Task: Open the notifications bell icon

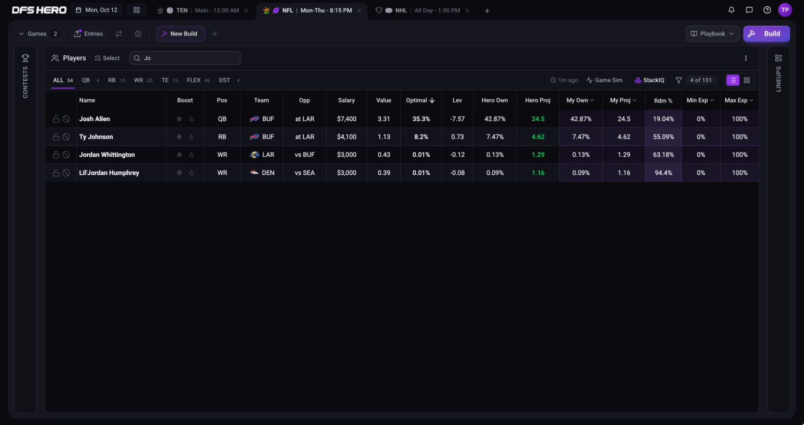Action: pos(731,10)
